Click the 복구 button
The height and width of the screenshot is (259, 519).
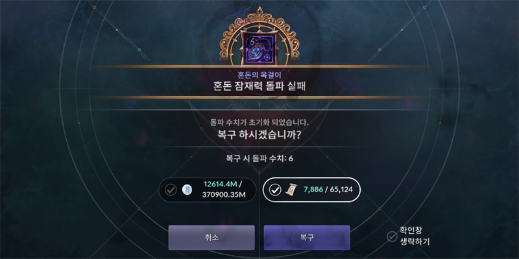tap(307, 238)
